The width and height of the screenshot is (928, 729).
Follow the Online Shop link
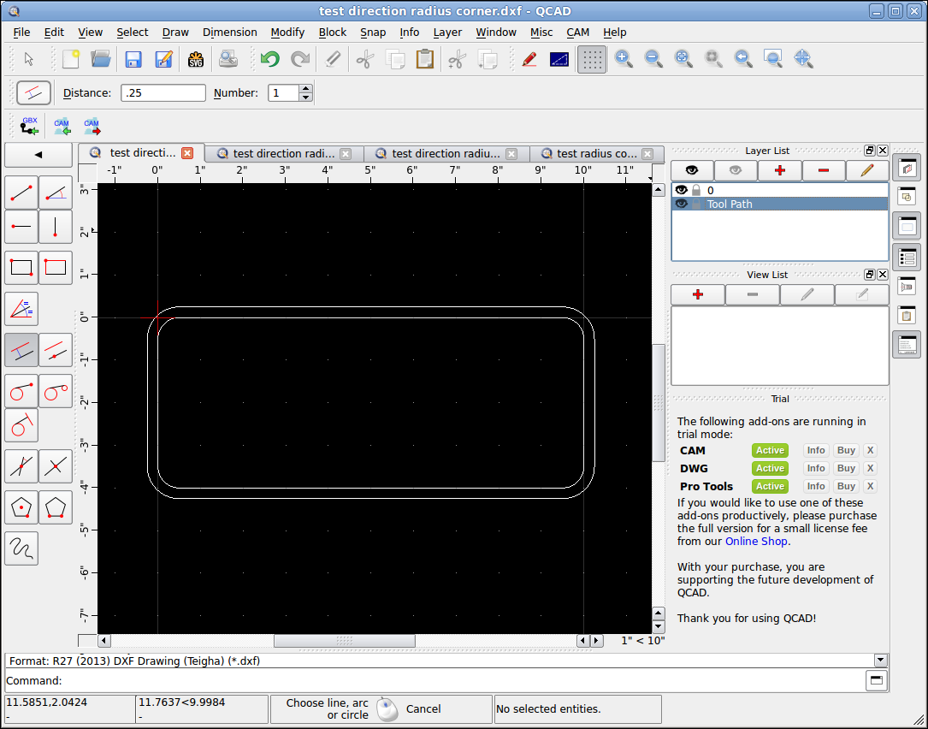(x=756, y=542)
